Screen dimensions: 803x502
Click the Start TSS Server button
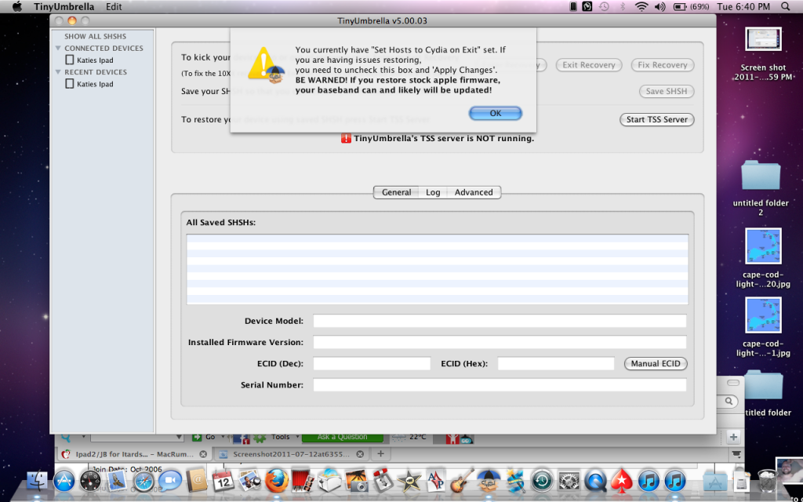[657, 119]
